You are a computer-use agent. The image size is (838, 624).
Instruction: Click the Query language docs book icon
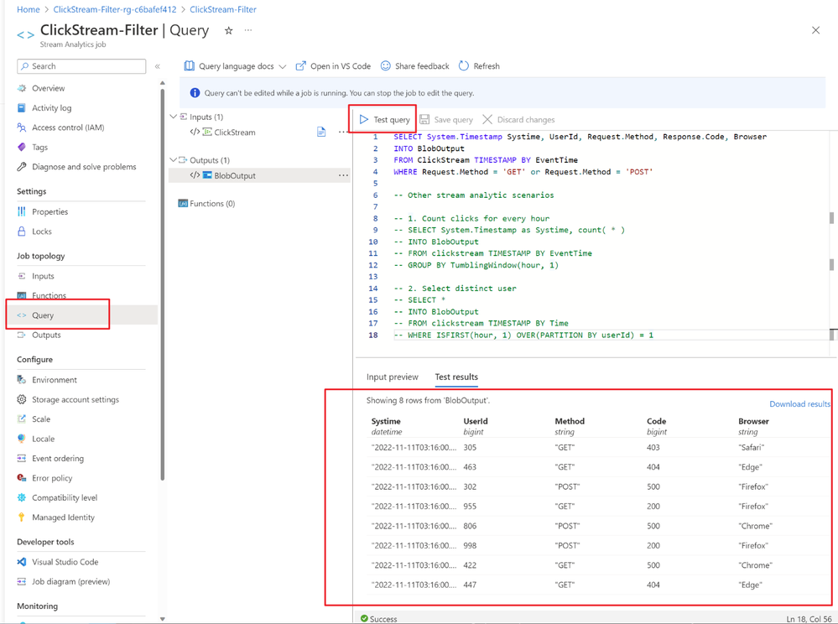coord(190,65)
